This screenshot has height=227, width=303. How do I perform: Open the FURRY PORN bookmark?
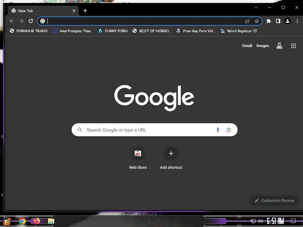(113, 31)
